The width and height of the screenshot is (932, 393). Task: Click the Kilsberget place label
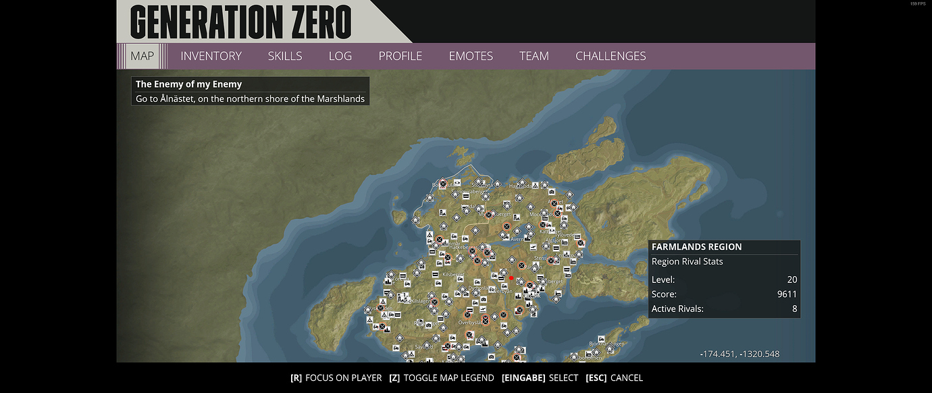(452, 275)
